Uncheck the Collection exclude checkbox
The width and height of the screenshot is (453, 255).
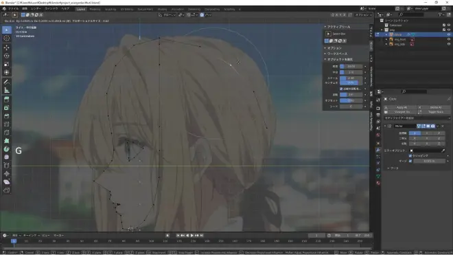click(444, 25)
